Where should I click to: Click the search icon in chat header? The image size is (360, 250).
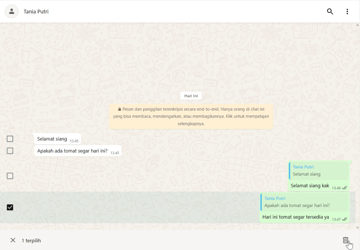tap(330, 11)
